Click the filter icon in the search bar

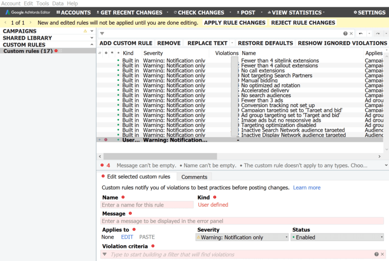click(x=102, y=33)
